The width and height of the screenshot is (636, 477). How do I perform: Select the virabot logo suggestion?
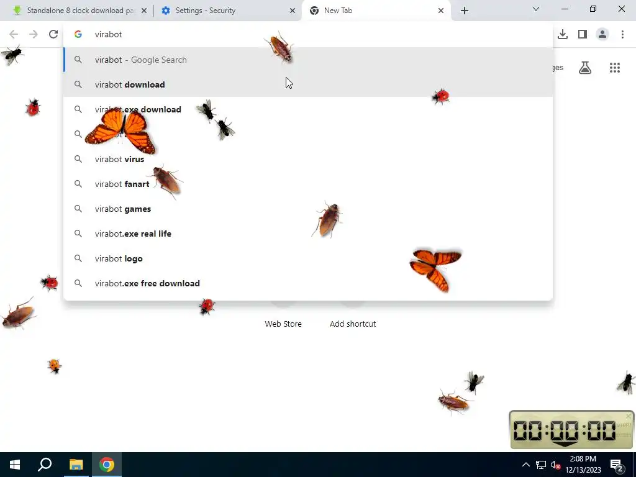[308, 258]
